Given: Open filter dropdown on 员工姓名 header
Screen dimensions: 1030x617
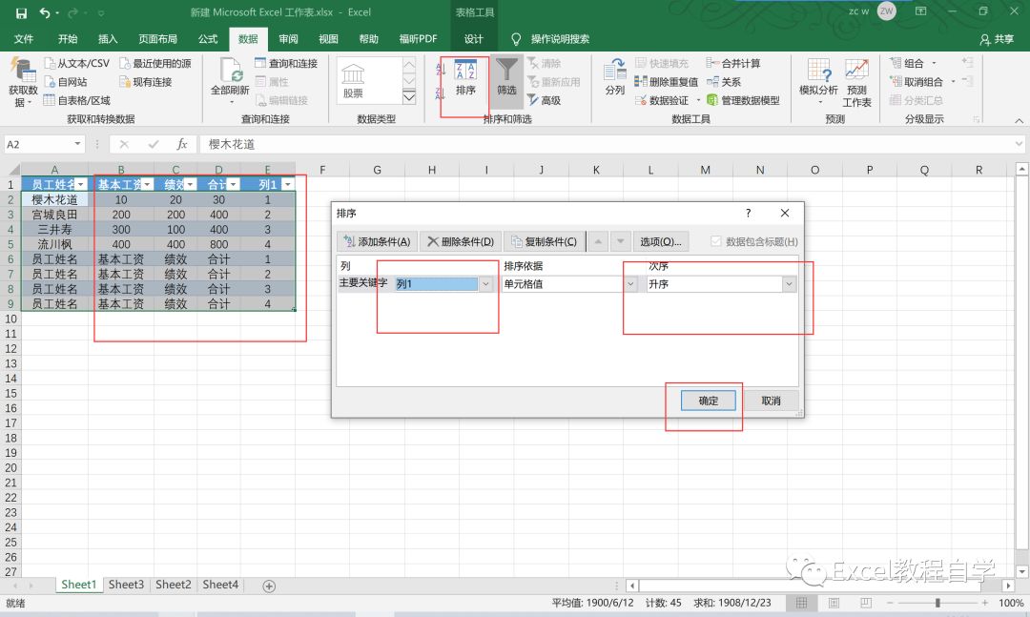Looking at the screenshot, I should pyautogui.click(x=81, y=185).
